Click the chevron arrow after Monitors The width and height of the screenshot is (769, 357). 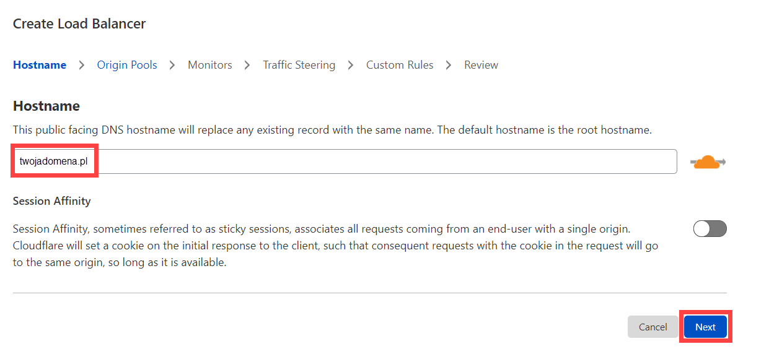248,65
